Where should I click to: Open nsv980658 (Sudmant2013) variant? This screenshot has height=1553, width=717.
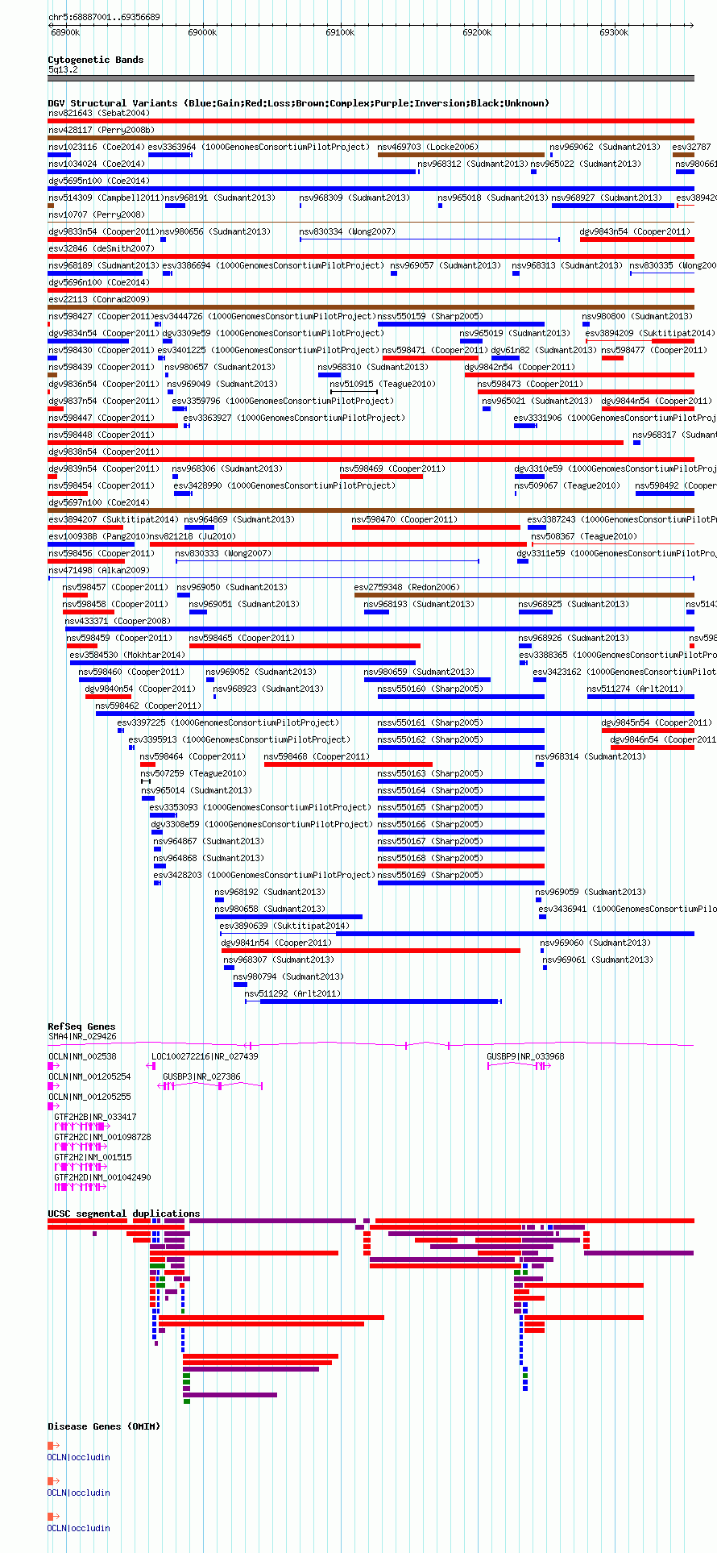[270, 909]
